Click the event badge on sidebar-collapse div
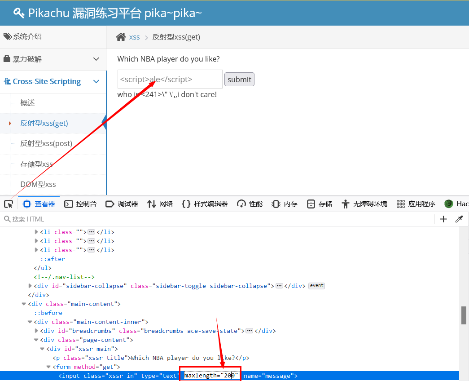 click(x=316, y=286)
